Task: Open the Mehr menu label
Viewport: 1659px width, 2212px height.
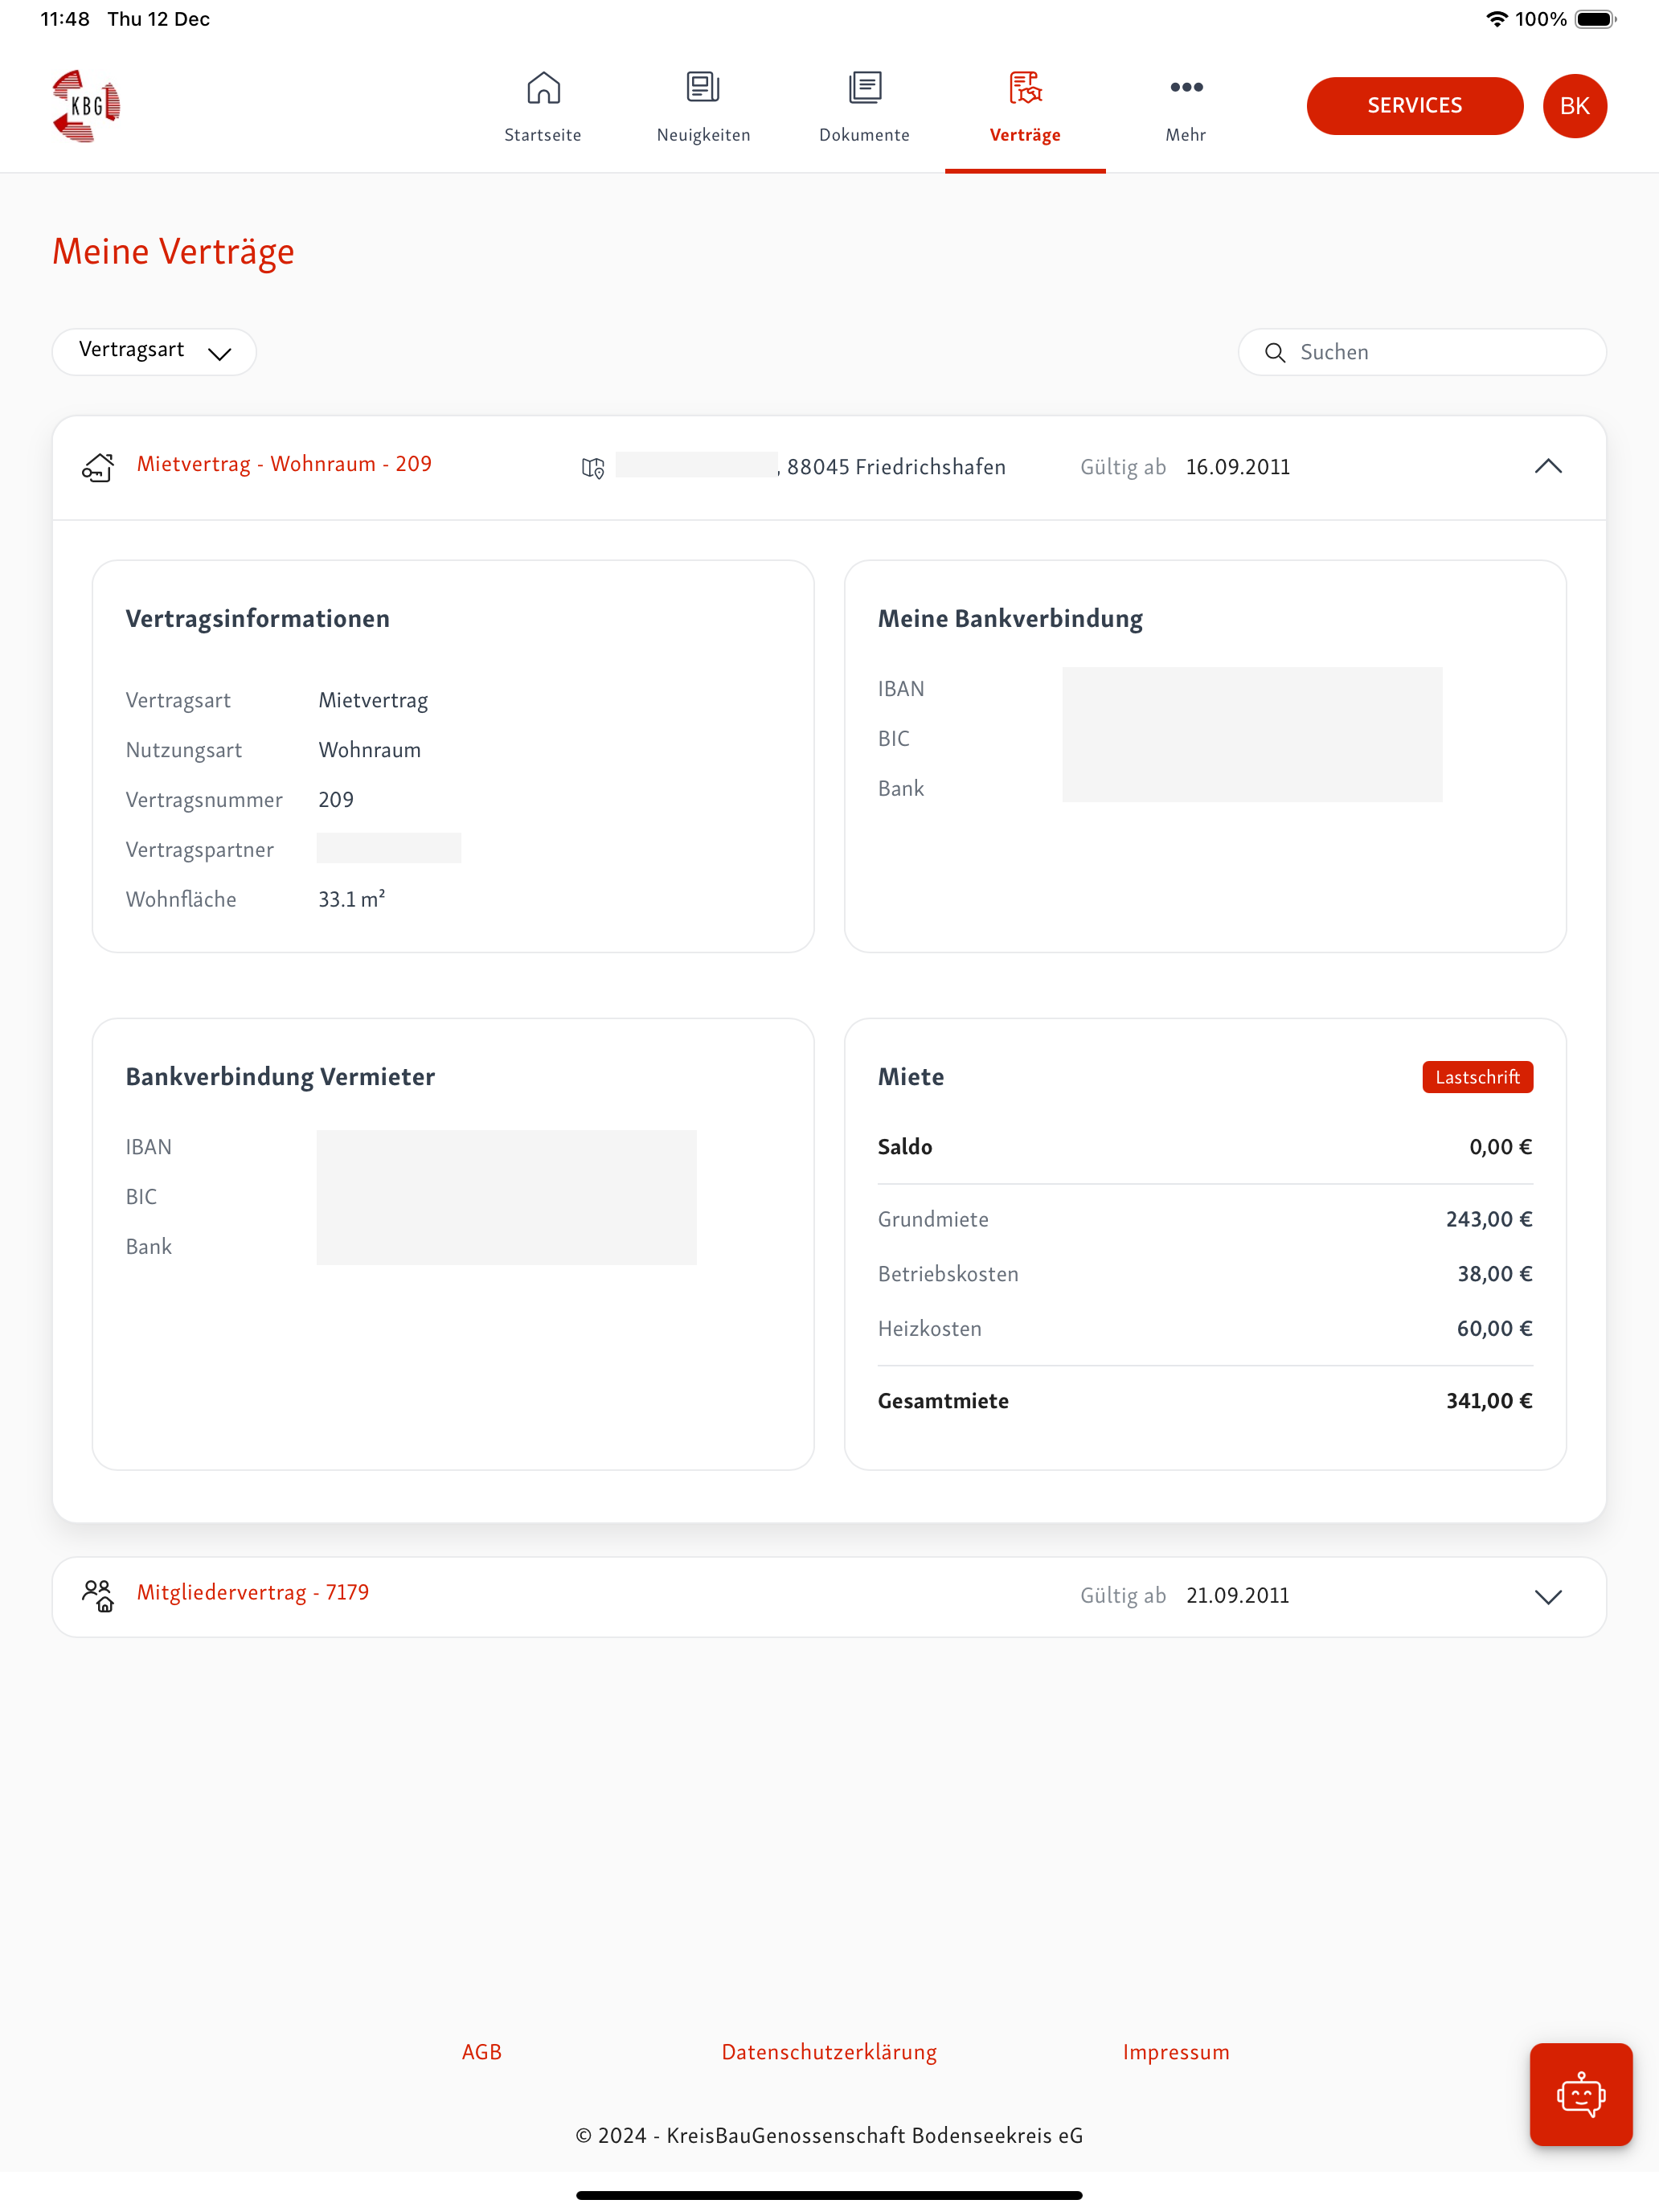Action: 1186,135
